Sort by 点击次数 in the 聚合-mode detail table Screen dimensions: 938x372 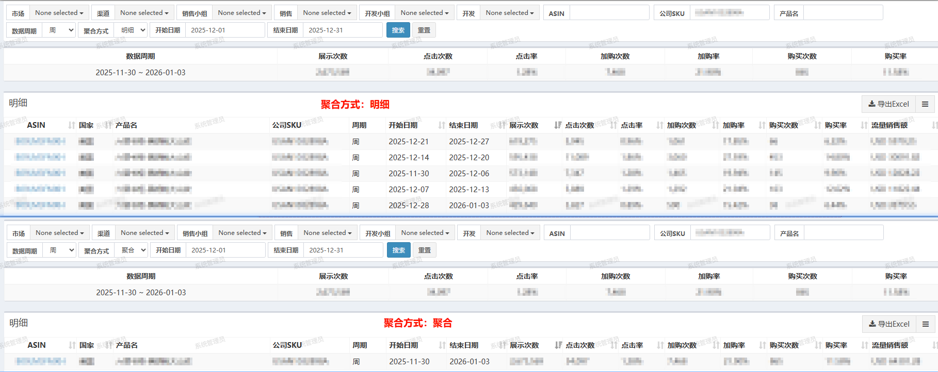(x=614, y=345)
